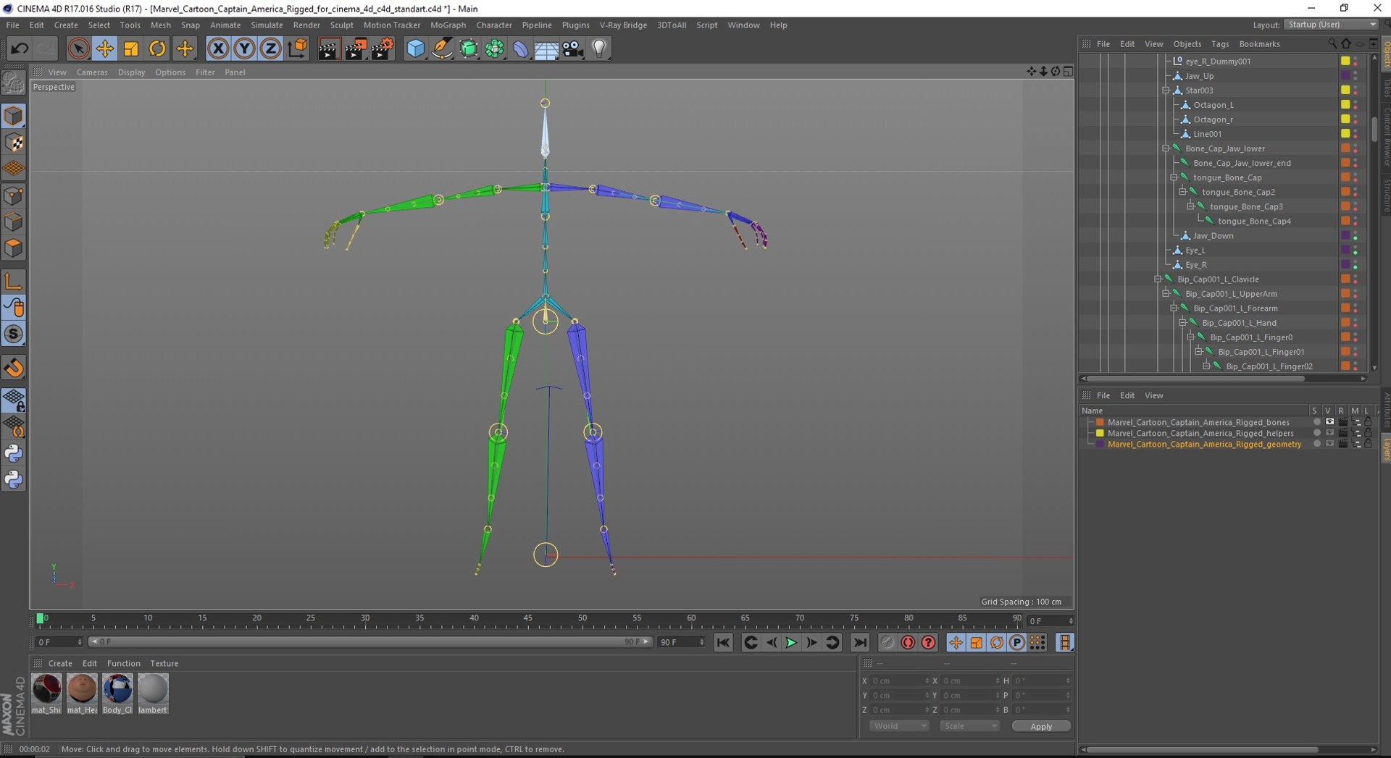Open the spline pen tool icon
Image resolution: width=1391 pixels, height=758 pixels.
pyautogui.click(x=442, y=49)
